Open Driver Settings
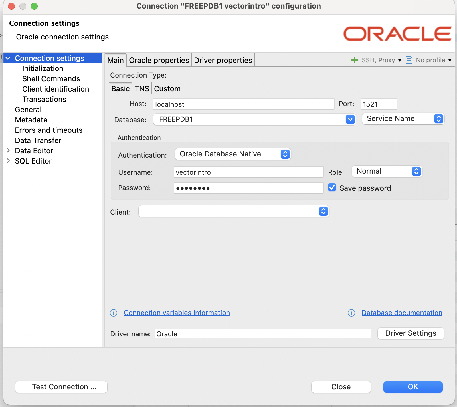 [411, 333]
